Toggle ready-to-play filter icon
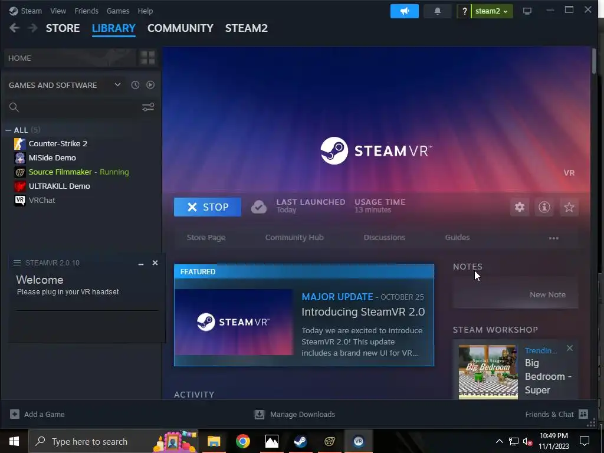 (150, 85)
